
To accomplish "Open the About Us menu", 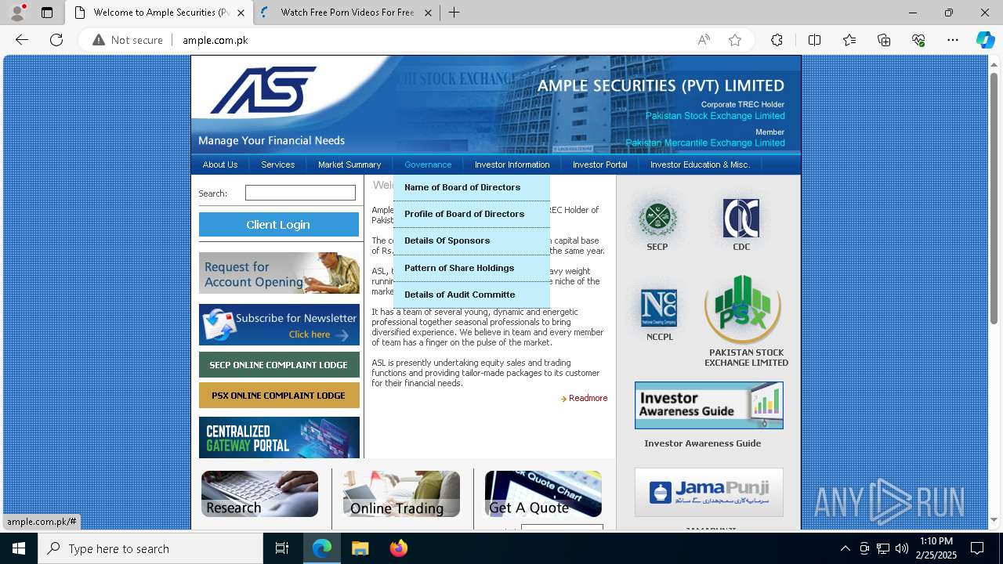I will tap(219, 164).
